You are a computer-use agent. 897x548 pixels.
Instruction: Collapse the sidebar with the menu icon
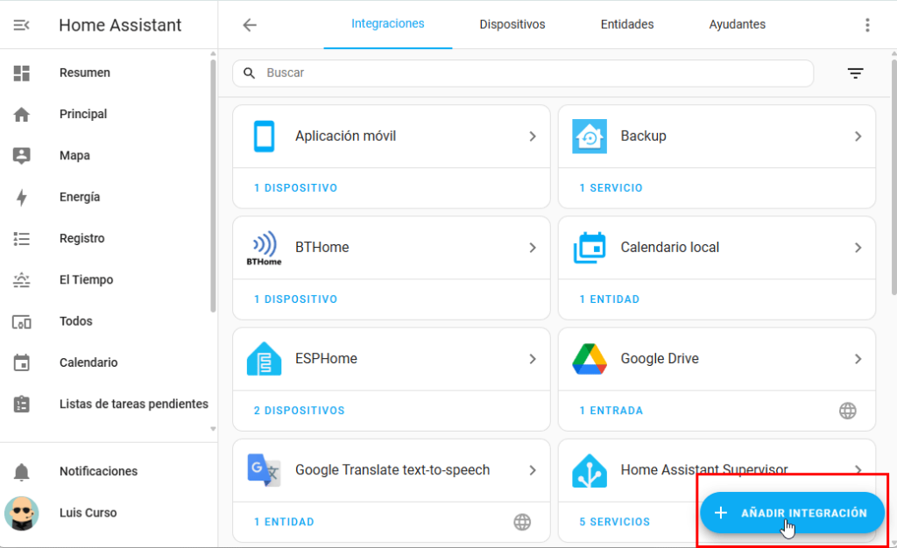[x=22, y=25]
